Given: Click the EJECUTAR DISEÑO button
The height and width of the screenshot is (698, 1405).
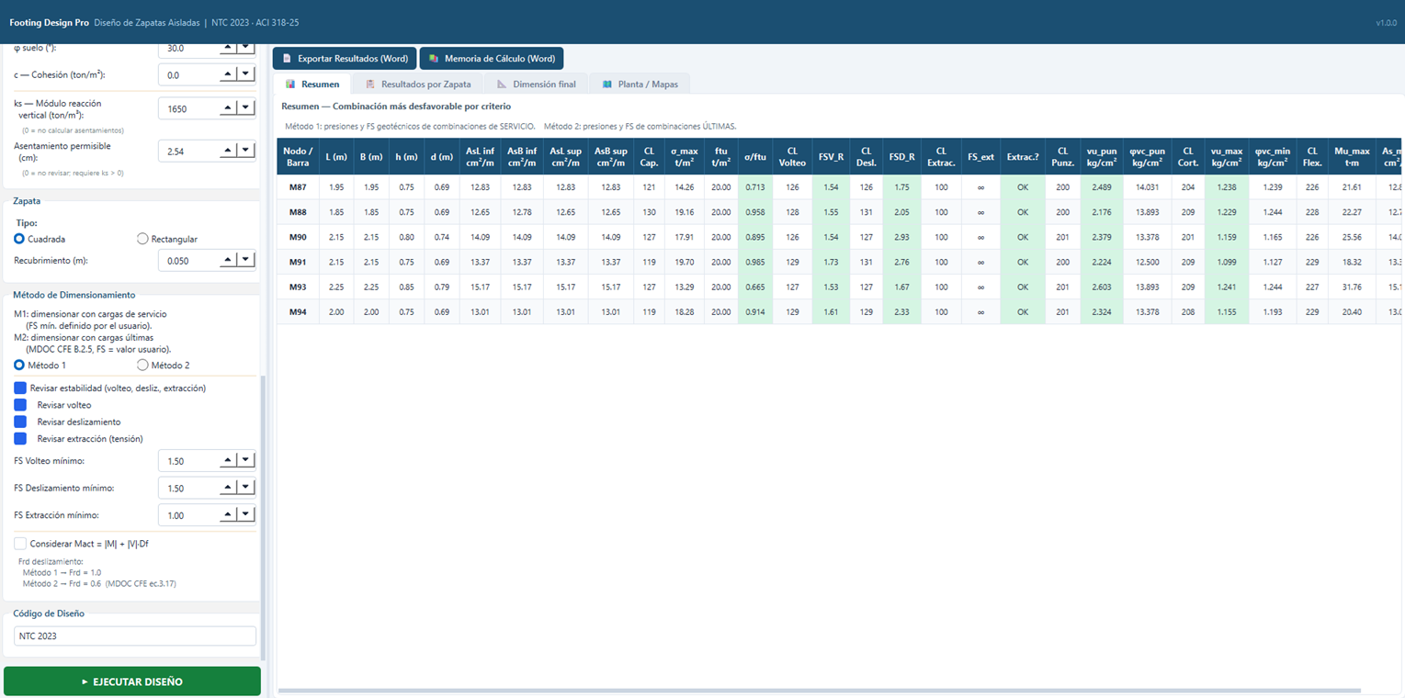Looking at the screenshot, I should tap(132, 681).
